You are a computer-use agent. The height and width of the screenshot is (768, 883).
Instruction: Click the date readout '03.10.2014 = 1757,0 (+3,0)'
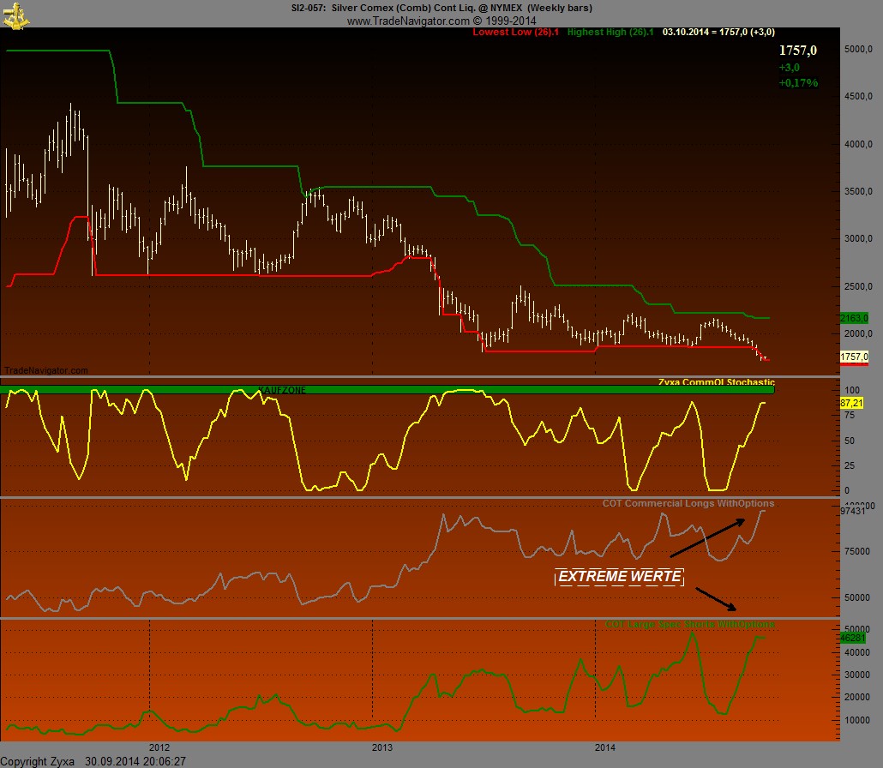(718, 32)
